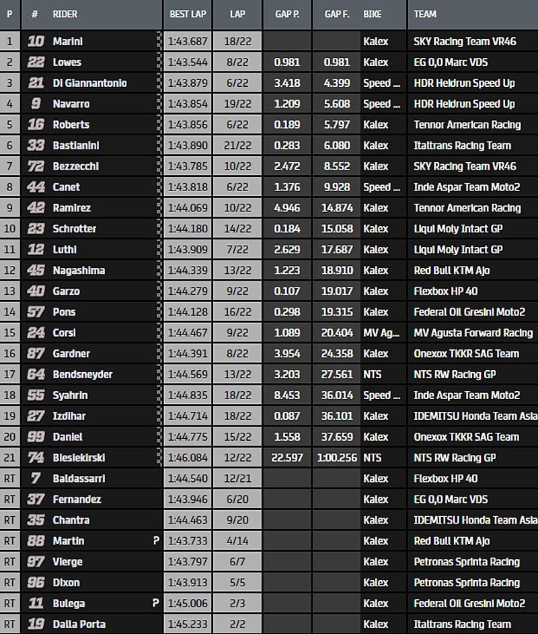This screenshot has height=634, width=538.
Task: Click Lowes's best lap time 1:43.544
Action: (x=188, y=63)
